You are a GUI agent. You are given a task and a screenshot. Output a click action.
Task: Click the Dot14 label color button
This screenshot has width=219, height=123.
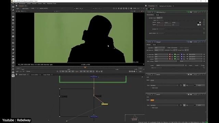(x=199, y=85)
